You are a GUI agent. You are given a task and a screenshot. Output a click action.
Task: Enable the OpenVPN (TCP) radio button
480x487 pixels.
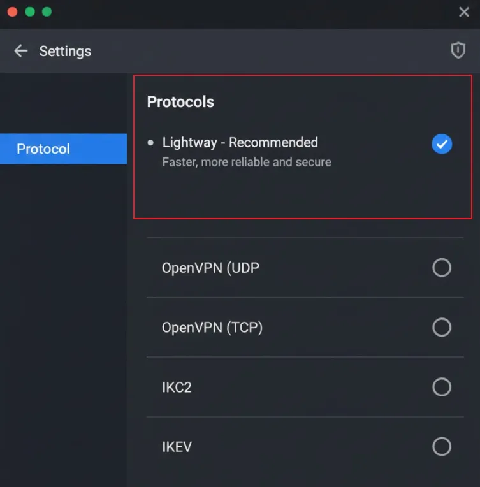(441, 327)
